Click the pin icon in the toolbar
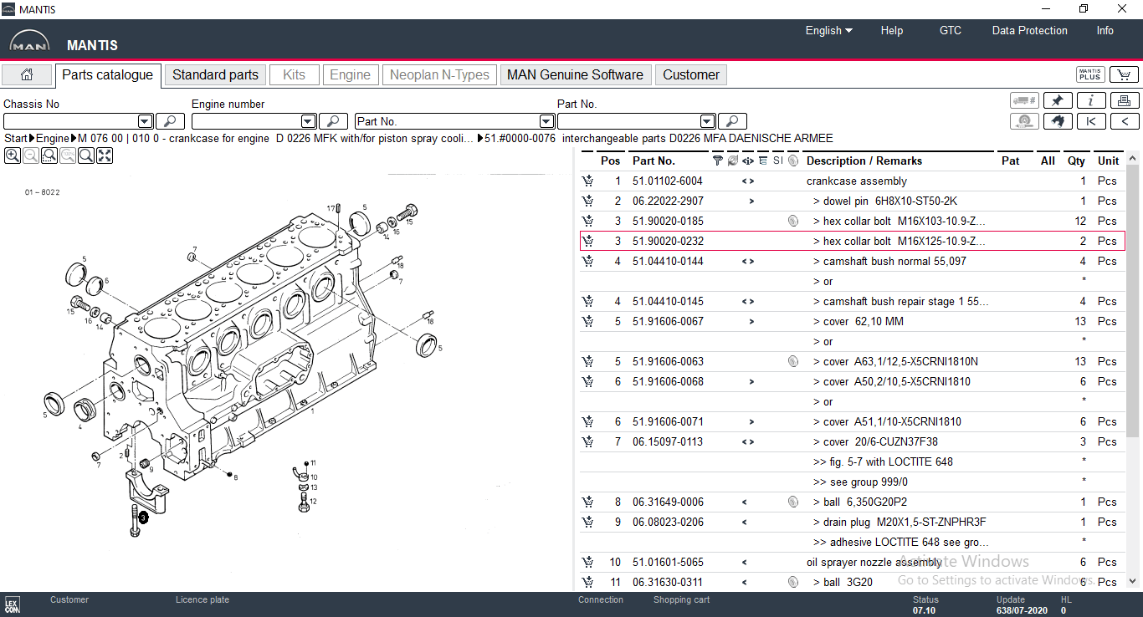 (1058, 101)
